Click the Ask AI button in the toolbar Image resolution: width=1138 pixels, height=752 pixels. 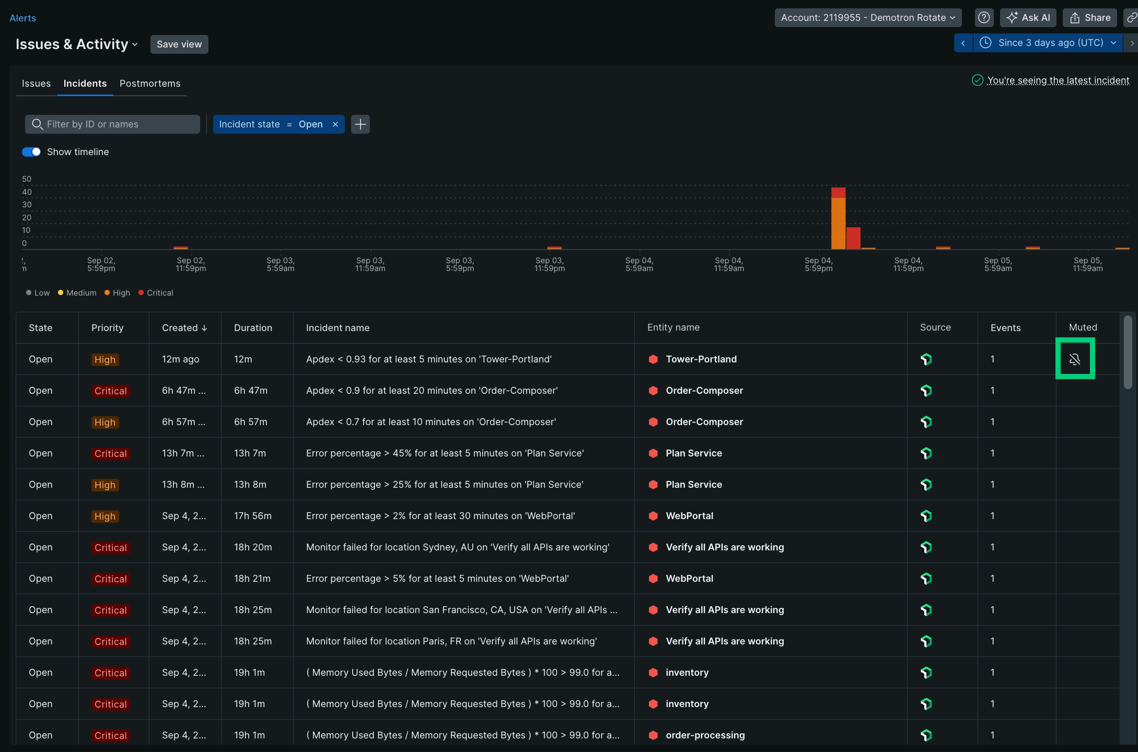click(1027, 17)
